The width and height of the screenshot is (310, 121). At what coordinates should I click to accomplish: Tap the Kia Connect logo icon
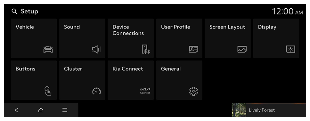[x=145, y=91]
